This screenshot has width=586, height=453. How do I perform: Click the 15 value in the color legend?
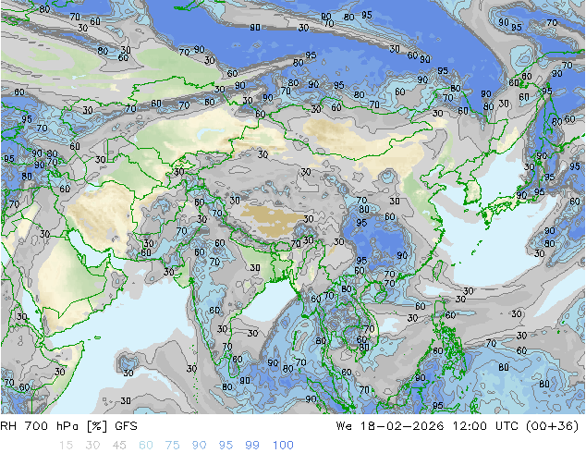click(67, 446)
